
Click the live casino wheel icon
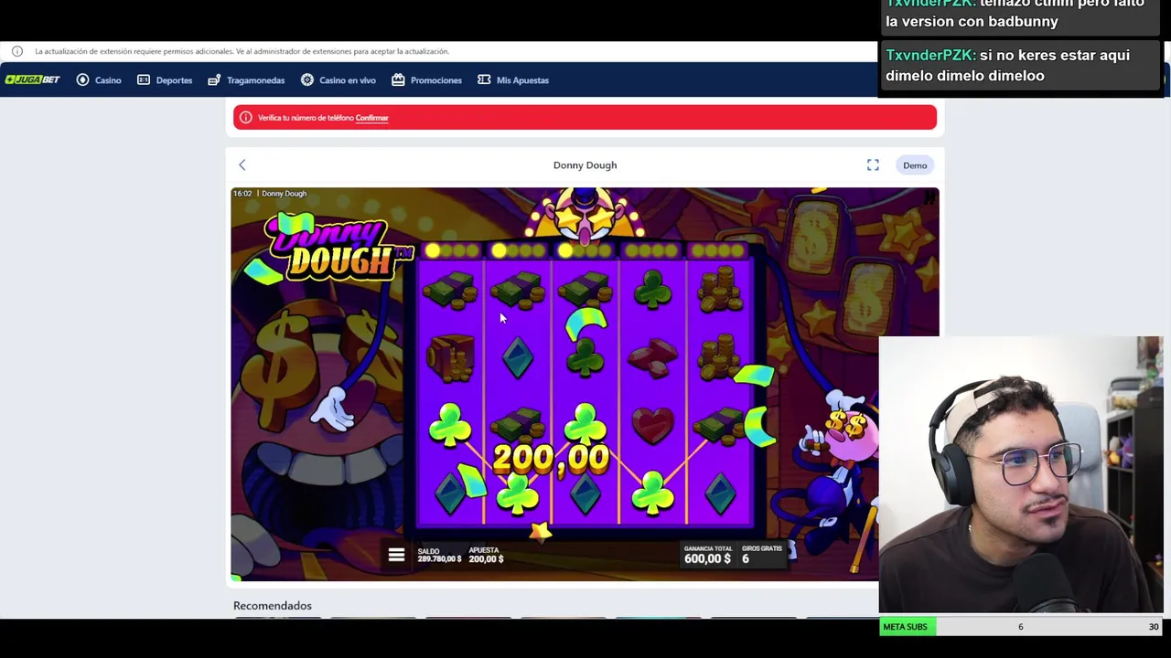[307, 80]
